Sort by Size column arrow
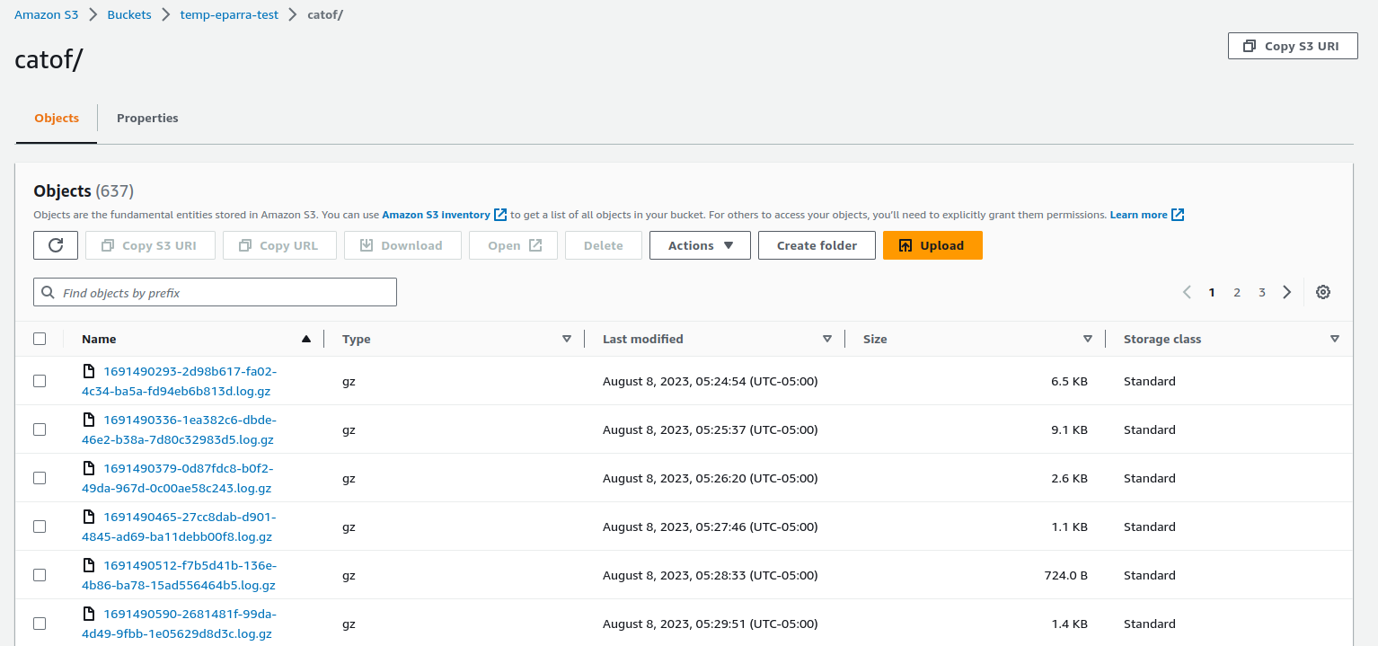1378x646 pixels. 1087,339
